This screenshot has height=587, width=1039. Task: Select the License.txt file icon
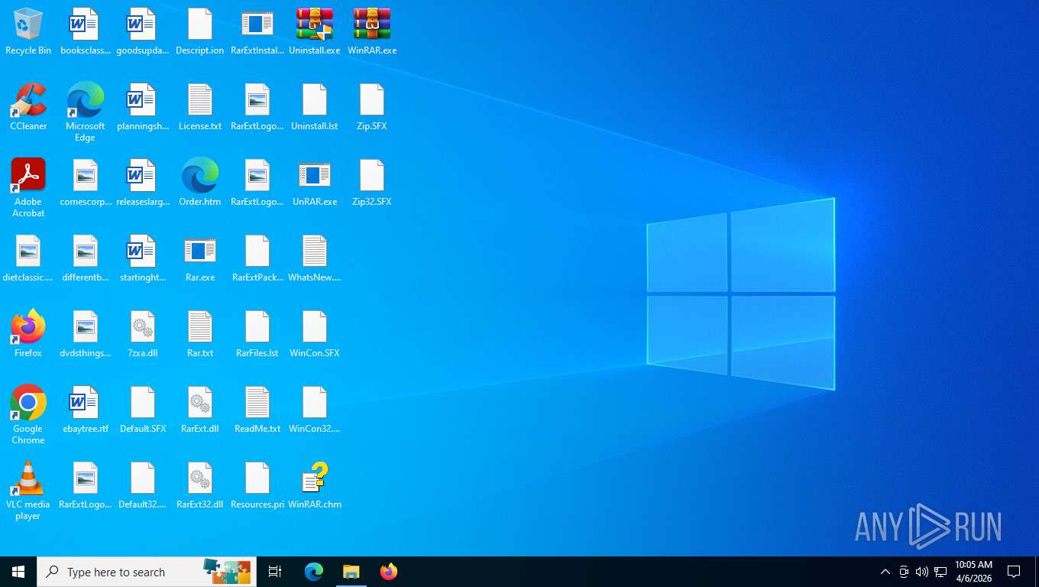(200, 108)
